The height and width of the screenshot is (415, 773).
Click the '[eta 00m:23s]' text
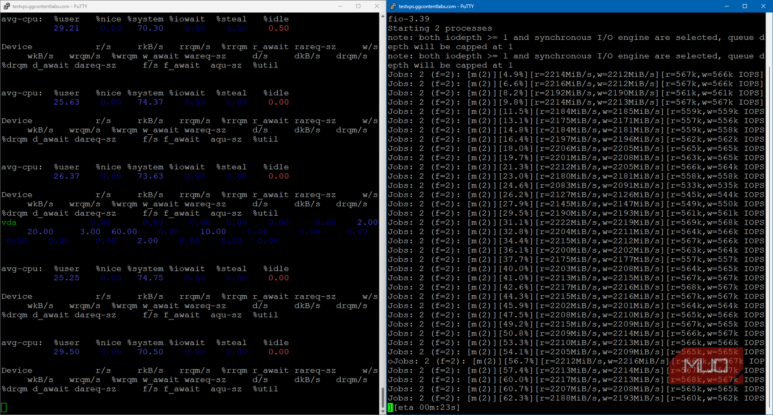[427, 408]
